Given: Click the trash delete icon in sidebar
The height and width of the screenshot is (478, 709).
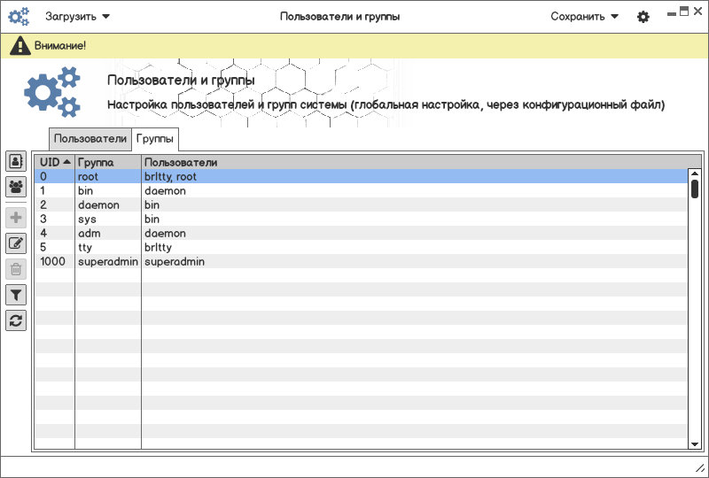Looking at the screenshot, I should 16,269.
